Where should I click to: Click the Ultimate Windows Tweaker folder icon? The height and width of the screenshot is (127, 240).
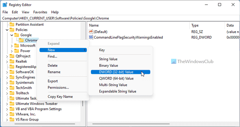(x=12, y=104)
